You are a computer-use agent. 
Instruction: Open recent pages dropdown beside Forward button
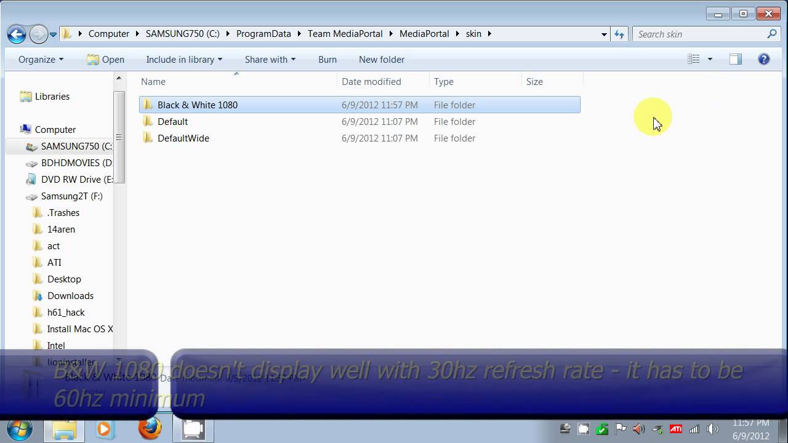[54, 34]
